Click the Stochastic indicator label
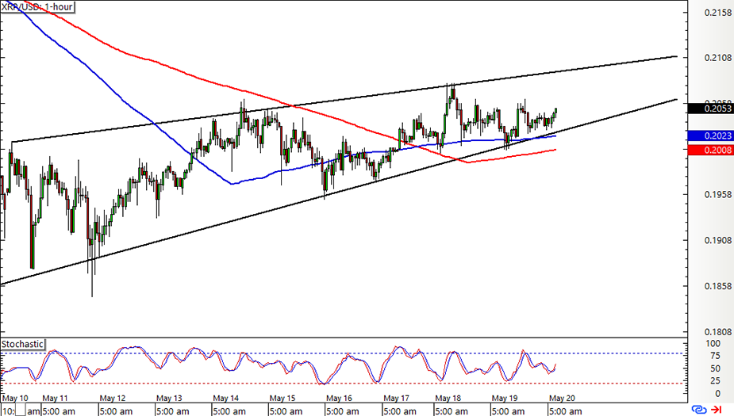Viewport: 734px width, 416px height. point(22,345)
